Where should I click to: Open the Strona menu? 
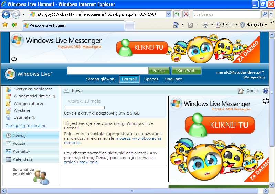[x=226, y=25]
